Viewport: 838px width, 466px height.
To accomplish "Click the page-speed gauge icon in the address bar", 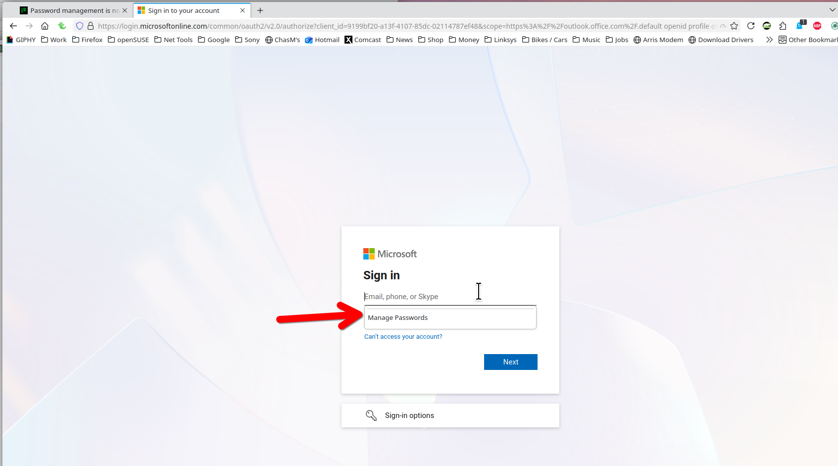I will click(x=723, y=26).
